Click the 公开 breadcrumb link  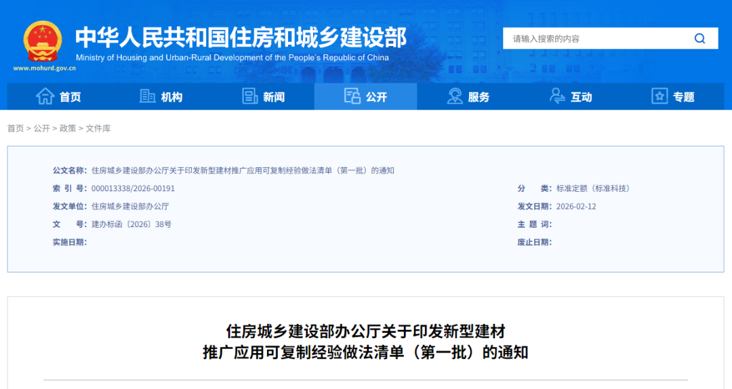pos(41,128)
